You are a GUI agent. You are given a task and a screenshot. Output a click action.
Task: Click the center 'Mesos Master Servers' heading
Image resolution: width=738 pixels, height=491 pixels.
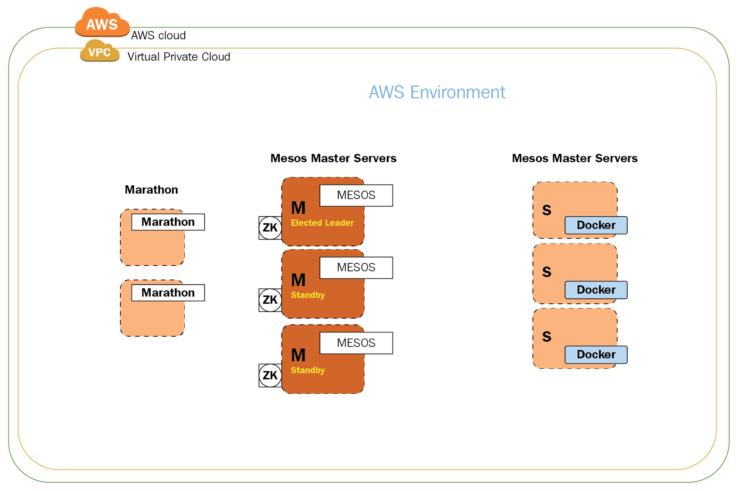coord(333,158)
